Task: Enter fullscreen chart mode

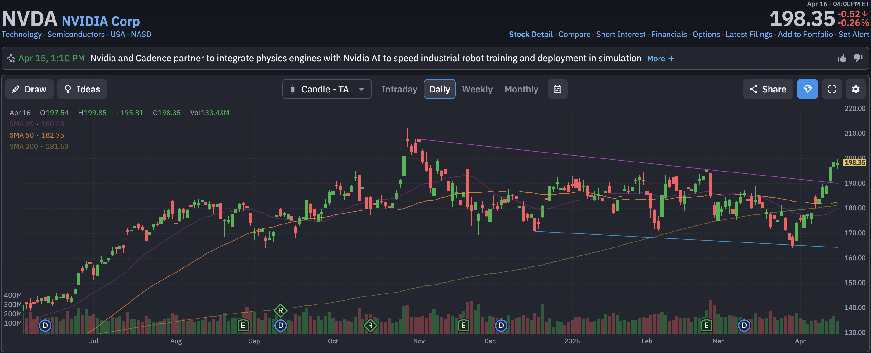Action: pyautogui.click(x=832, y=89)
